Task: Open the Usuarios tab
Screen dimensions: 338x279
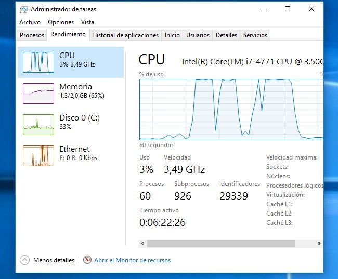Action: coord(198,35)
